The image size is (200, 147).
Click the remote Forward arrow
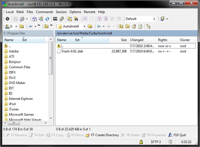109,26
